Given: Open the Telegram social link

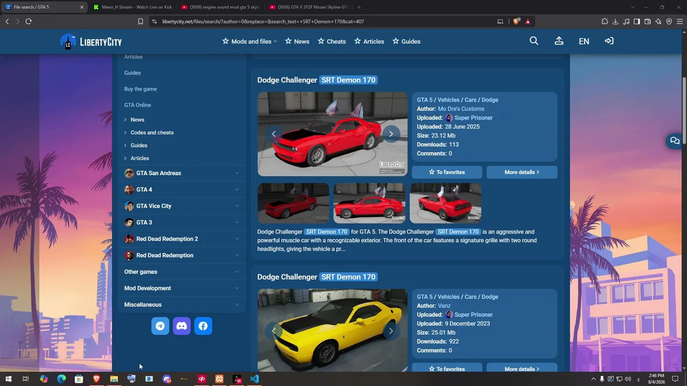Looking at the screenshot, I should pyautogui.click(x=160, y=326).
